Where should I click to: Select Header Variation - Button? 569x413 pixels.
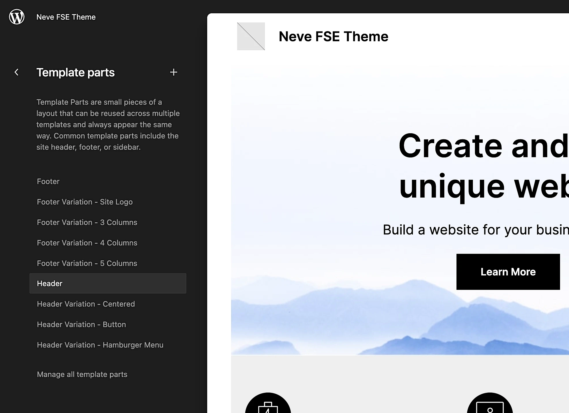pyautogui.click(x=81, y=324)
